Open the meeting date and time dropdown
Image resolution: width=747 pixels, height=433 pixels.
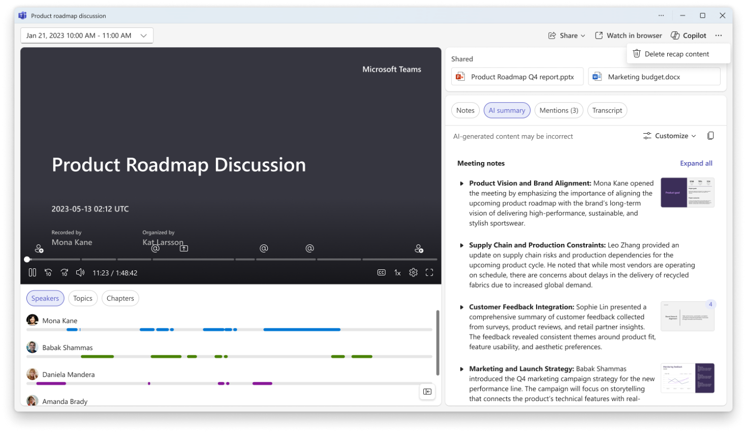pyautogui.click(x=87, y=36)
